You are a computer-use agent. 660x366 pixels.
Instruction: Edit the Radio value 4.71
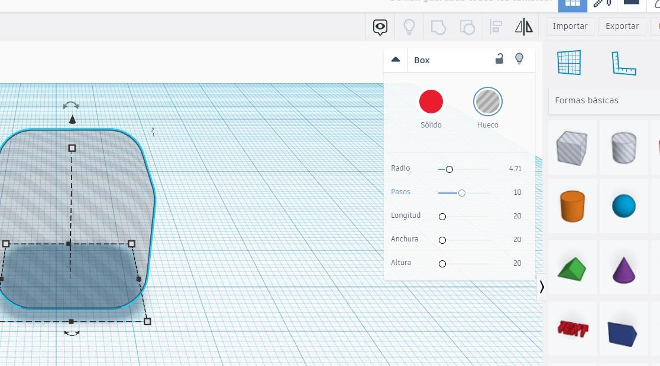click(x=515, y=168)
